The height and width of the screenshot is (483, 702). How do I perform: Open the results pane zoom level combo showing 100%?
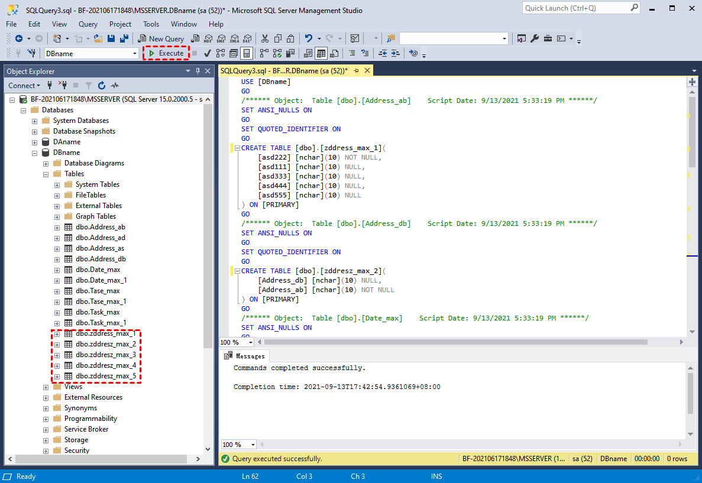tap(238, 444)
